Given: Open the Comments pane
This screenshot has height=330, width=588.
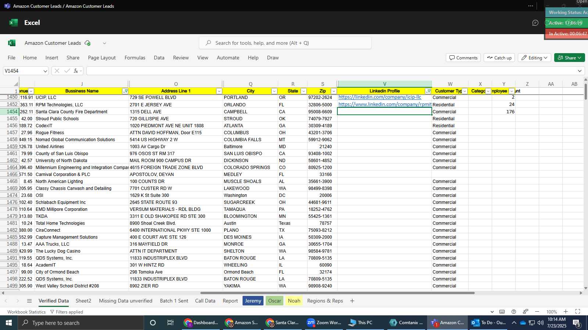Looking at the screenshot, I should [463, 58].
